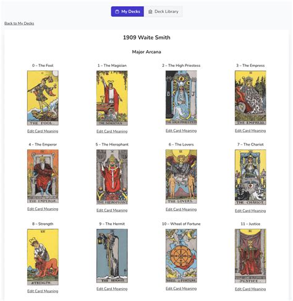This screenshot has height=301, width=293.
Task: Click the Deck Library building icon
Action: click(x=150, y=12)
